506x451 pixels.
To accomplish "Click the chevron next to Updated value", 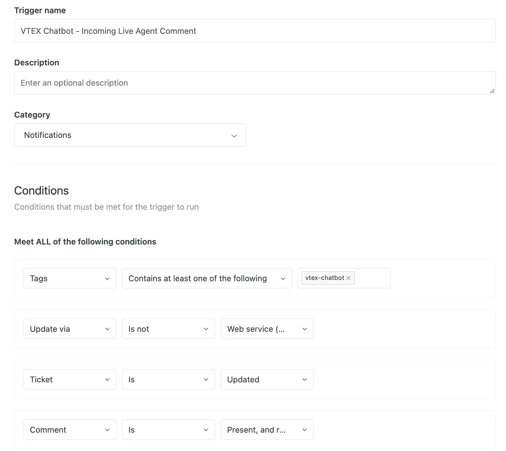I will (x=305, y=379).
